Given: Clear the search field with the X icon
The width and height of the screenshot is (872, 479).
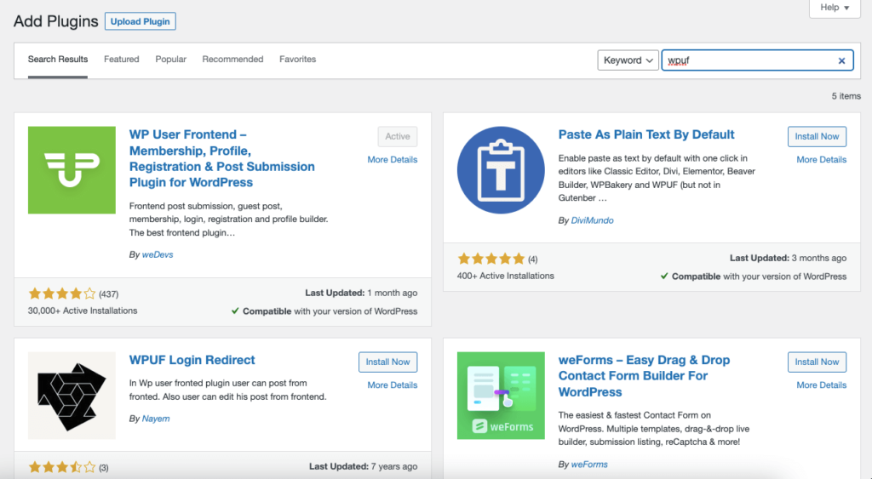Looking at the screenshot, I should point(841,60).
